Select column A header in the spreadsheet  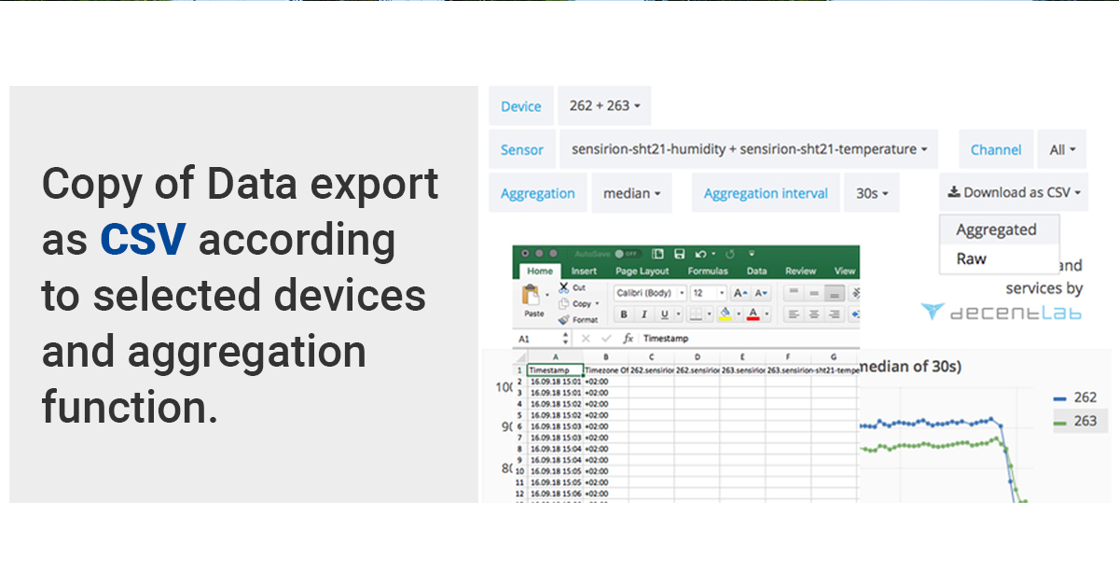pos(556,357)
